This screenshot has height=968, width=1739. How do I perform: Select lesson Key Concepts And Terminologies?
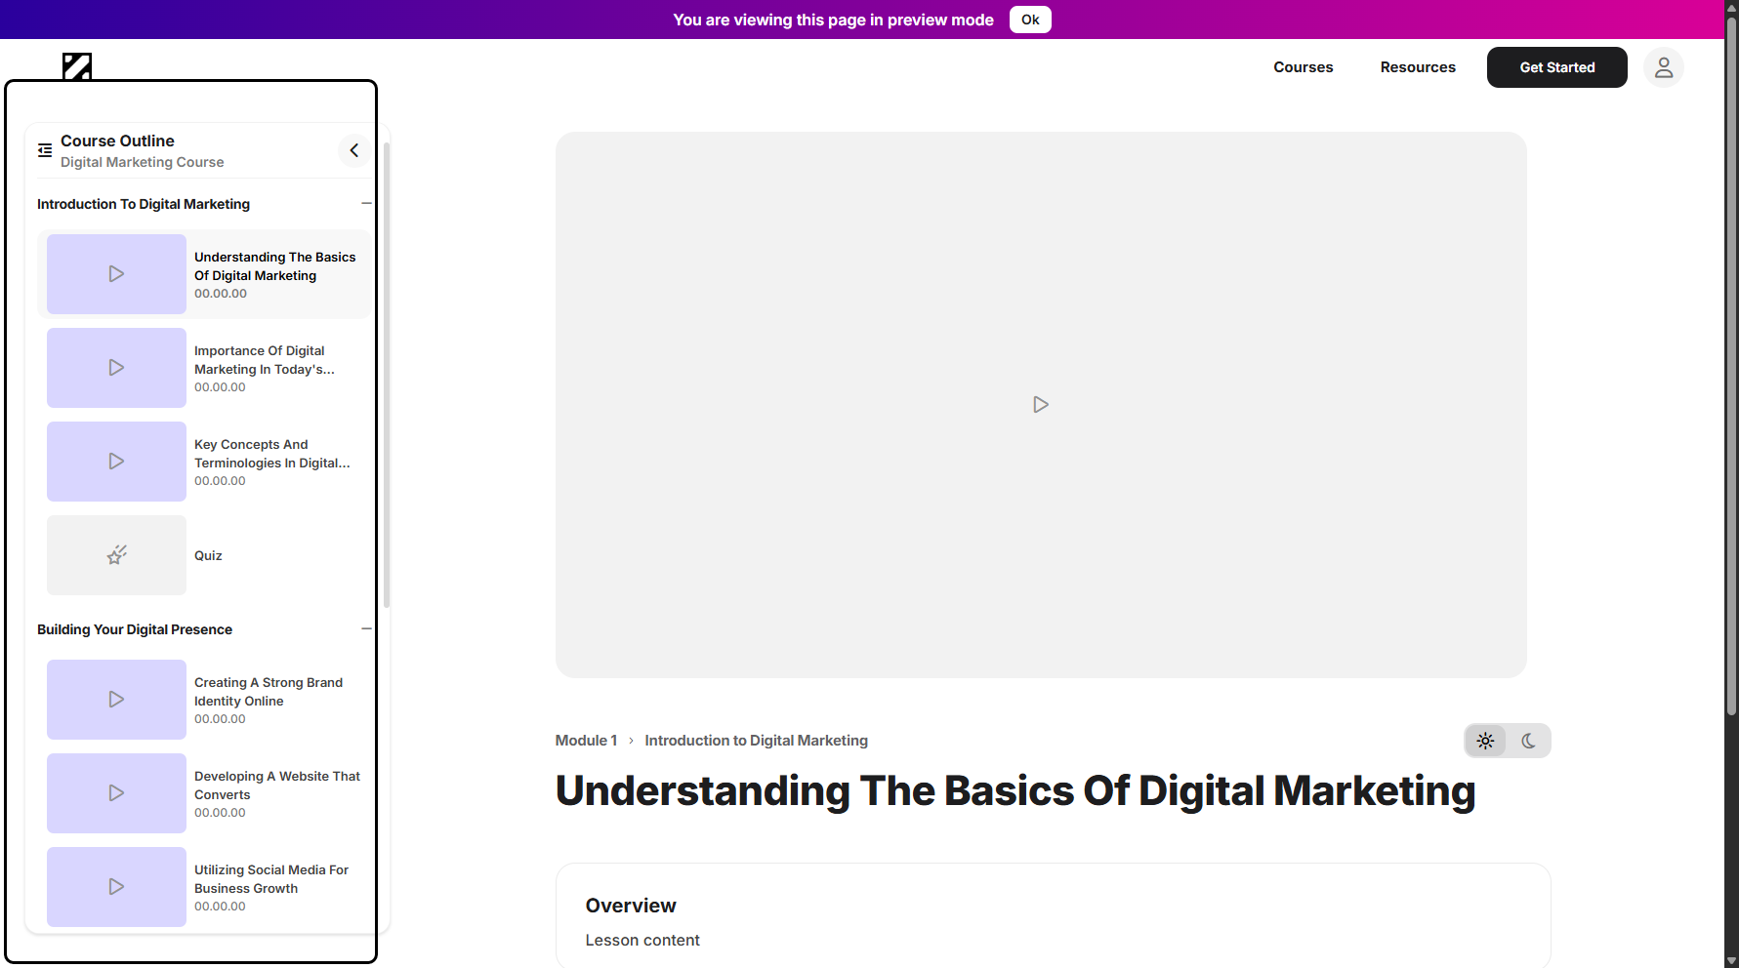272,454
